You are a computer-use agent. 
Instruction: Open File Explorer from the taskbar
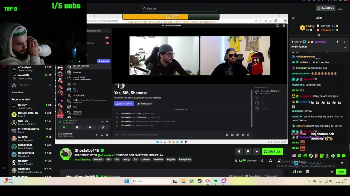[x=183, y=181]
